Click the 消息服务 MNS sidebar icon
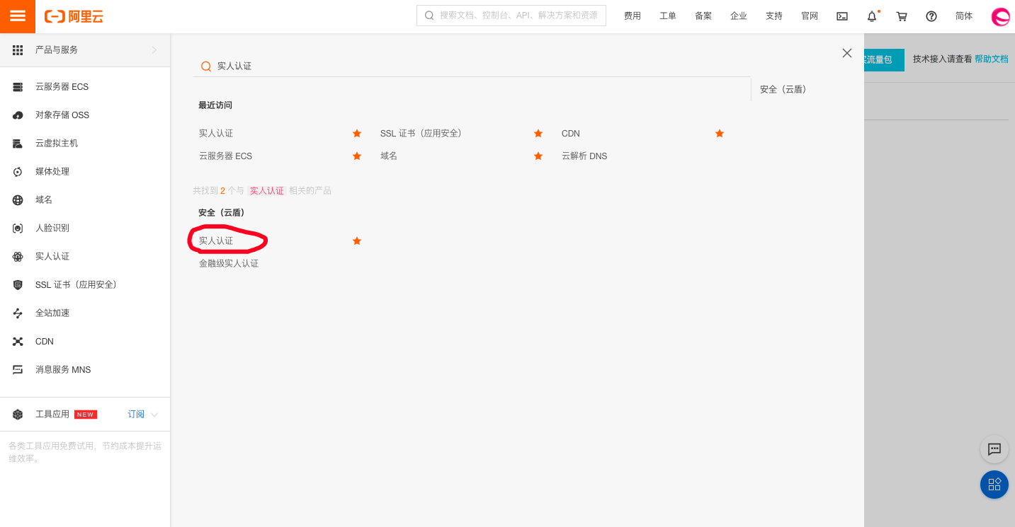 point(18,370)
